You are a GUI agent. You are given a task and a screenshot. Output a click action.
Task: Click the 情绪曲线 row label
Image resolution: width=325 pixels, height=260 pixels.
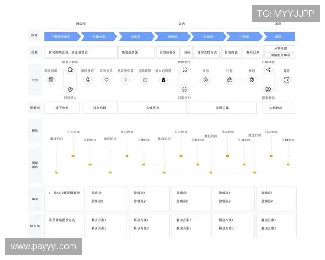(x=35, y=165)
